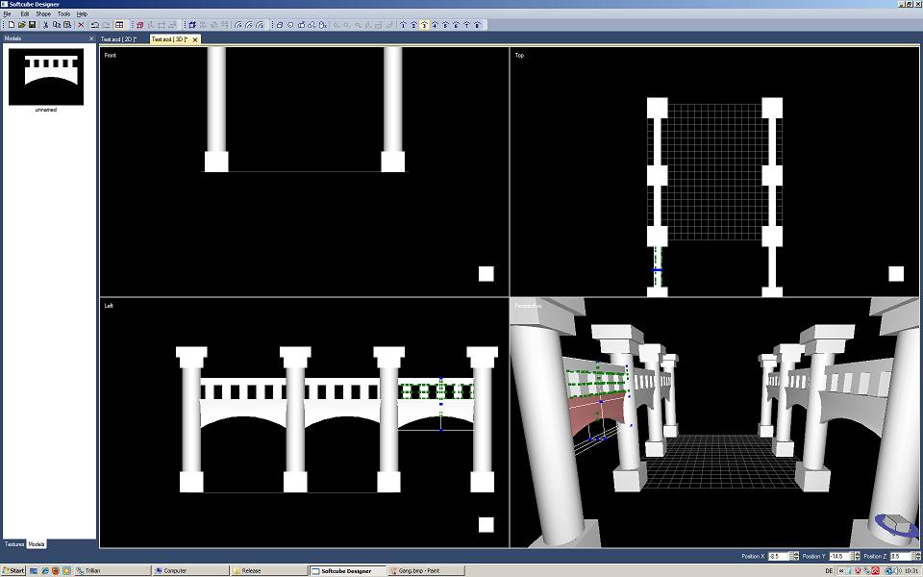
Task: Click the red Delete X icon
Action: coord(80,24)
